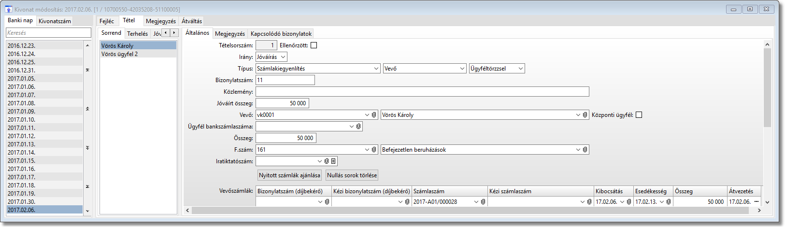785x228 pixels.
Task: Switch to the Kivonatszám tab
Action: [55, 21]
